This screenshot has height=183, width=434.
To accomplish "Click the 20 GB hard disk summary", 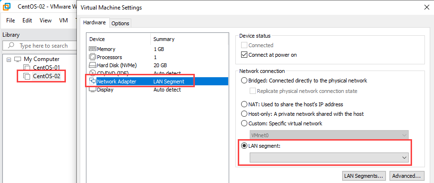I will 160,65.
